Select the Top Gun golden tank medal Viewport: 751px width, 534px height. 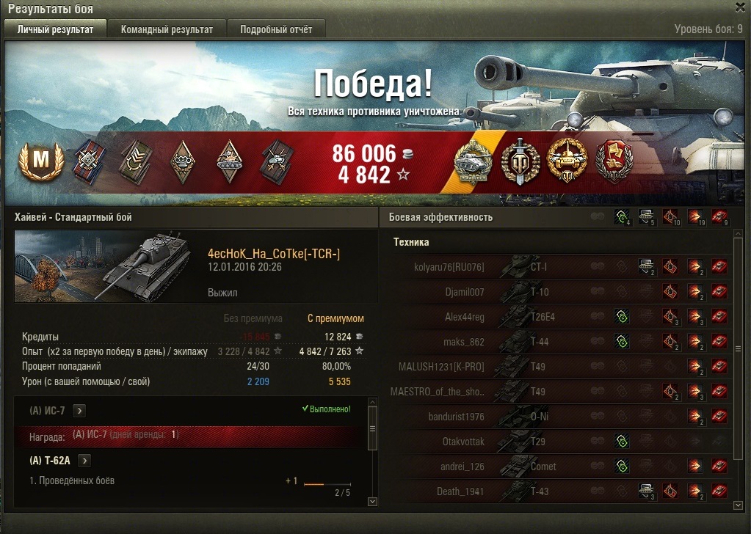567,161
